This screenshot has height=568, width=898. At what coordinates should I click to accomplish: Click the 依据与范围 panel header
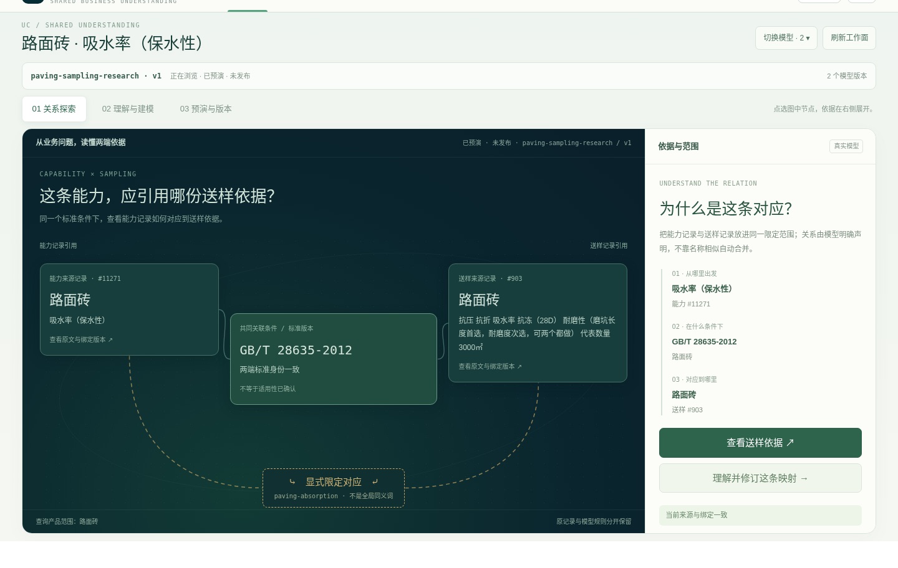point(678,146)
